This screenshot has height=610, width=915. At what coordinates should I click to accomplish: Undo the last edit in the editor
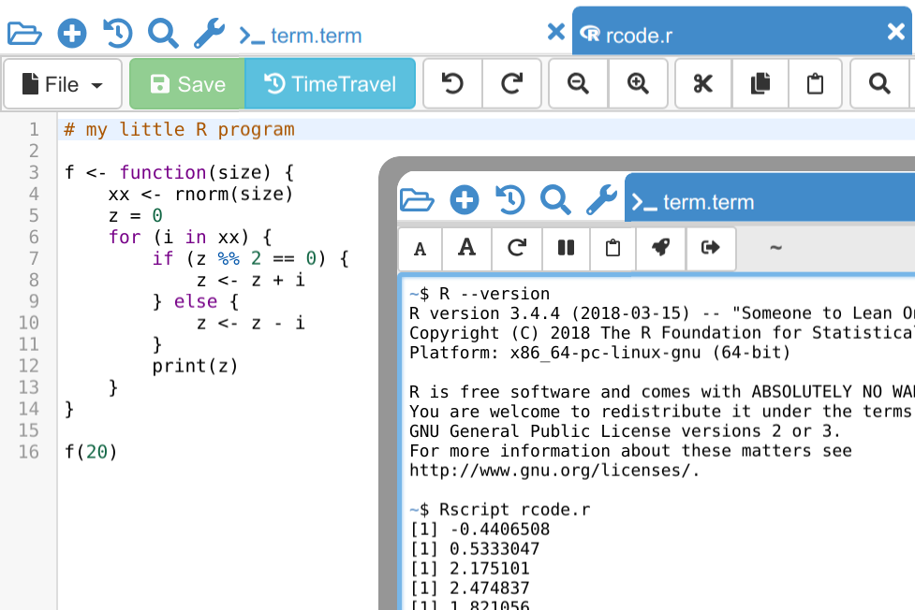coord(452,84)
